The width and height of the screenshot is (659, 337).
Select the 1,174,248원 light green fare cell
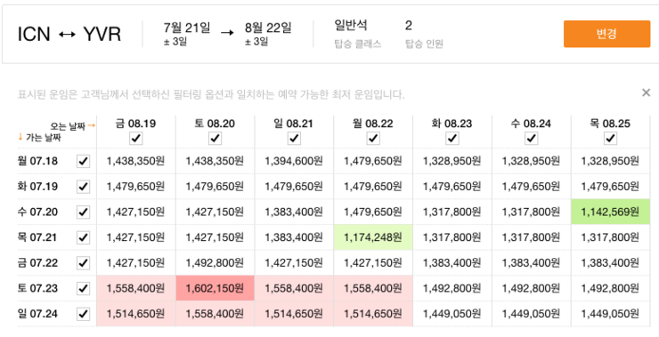[x=373, y=237]
